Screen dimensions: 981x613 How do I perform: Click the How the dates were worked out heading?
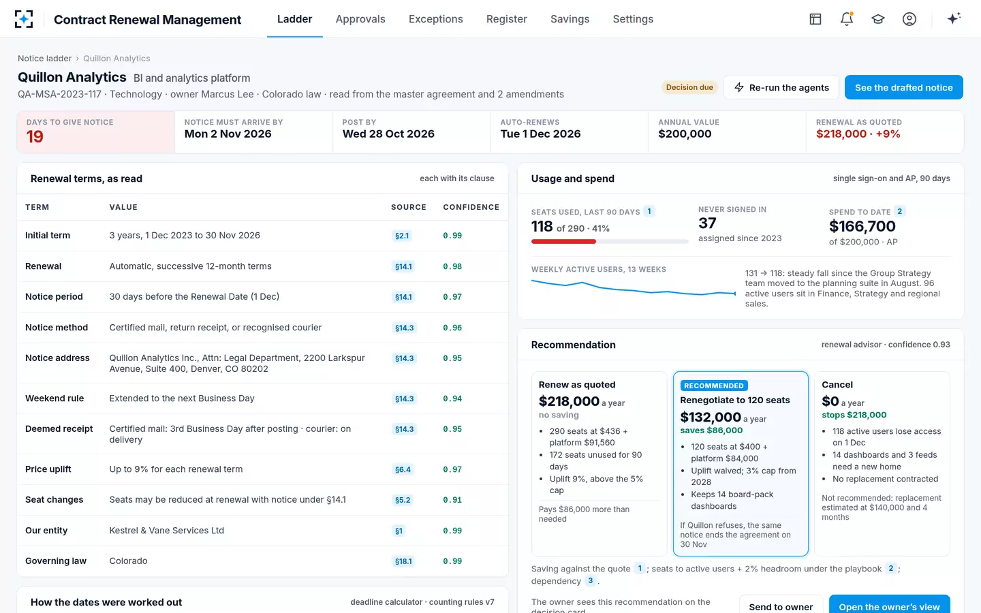(x=106, y=602)
